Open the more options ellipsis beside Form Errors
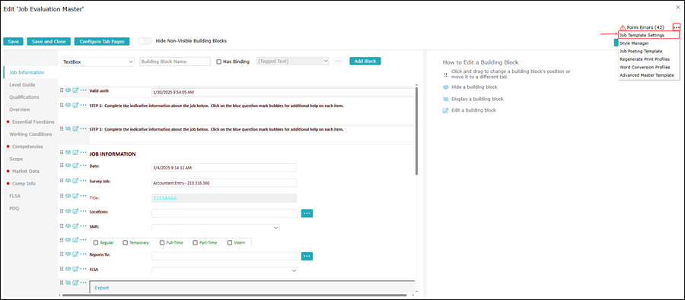The height and width of the screenshot is (300, 685). tap(677, 27)
